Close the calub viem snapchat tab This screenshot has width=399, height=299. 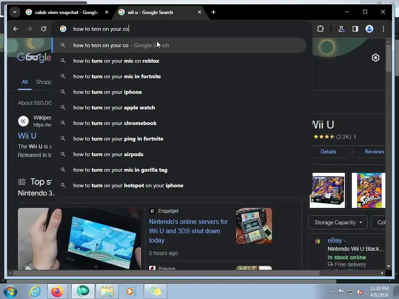pyautogui.click(x=107, y=12)
